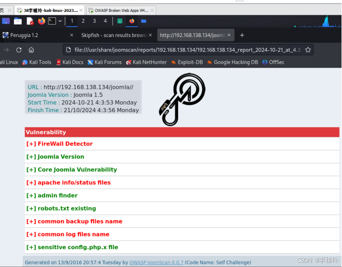Click the scanned URL http://192.168.138.134/joomla//
Image resolution: width=342 pixels, height=267 pixels.
tap(88, 87)
